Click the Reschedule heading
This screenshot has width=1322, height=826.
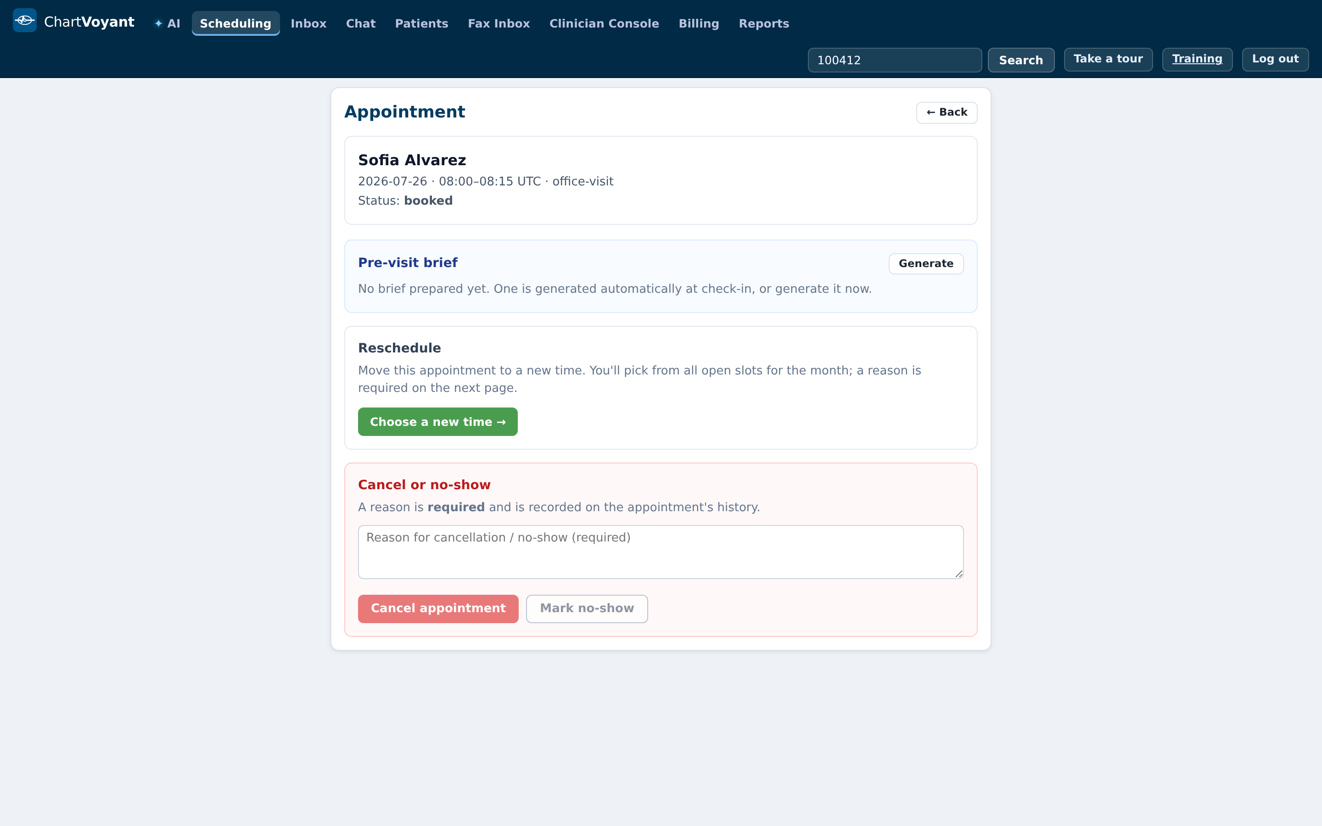tap(399, 348)
